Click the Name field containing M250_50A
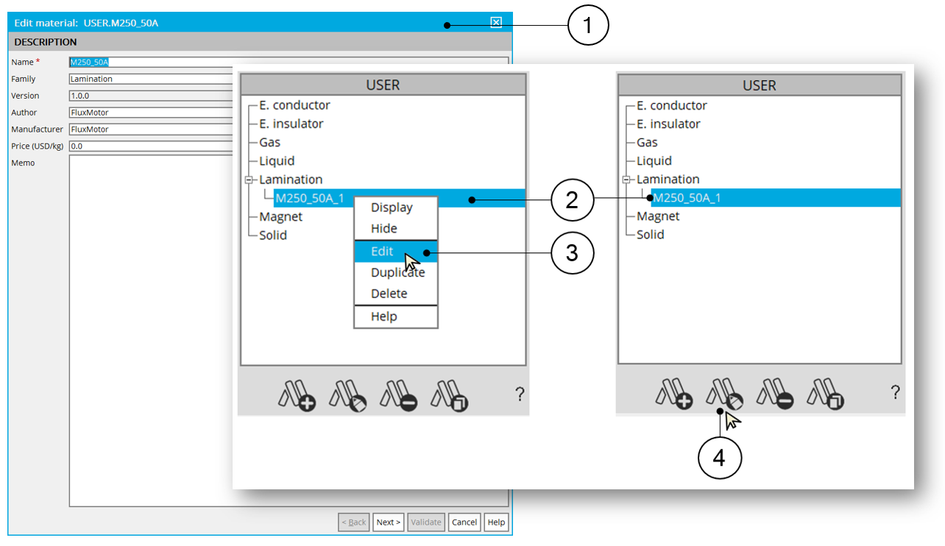The height and width of the screenshot is (546, 945). [147, 63]
